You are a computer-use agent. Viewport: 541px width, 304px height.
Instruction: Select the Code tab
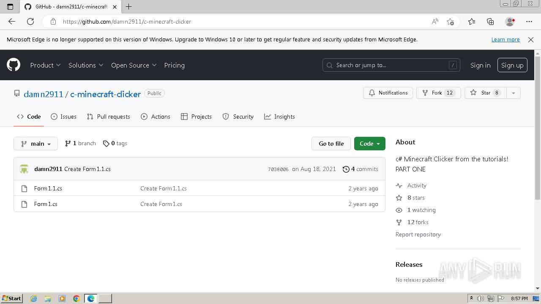[29, 117]
